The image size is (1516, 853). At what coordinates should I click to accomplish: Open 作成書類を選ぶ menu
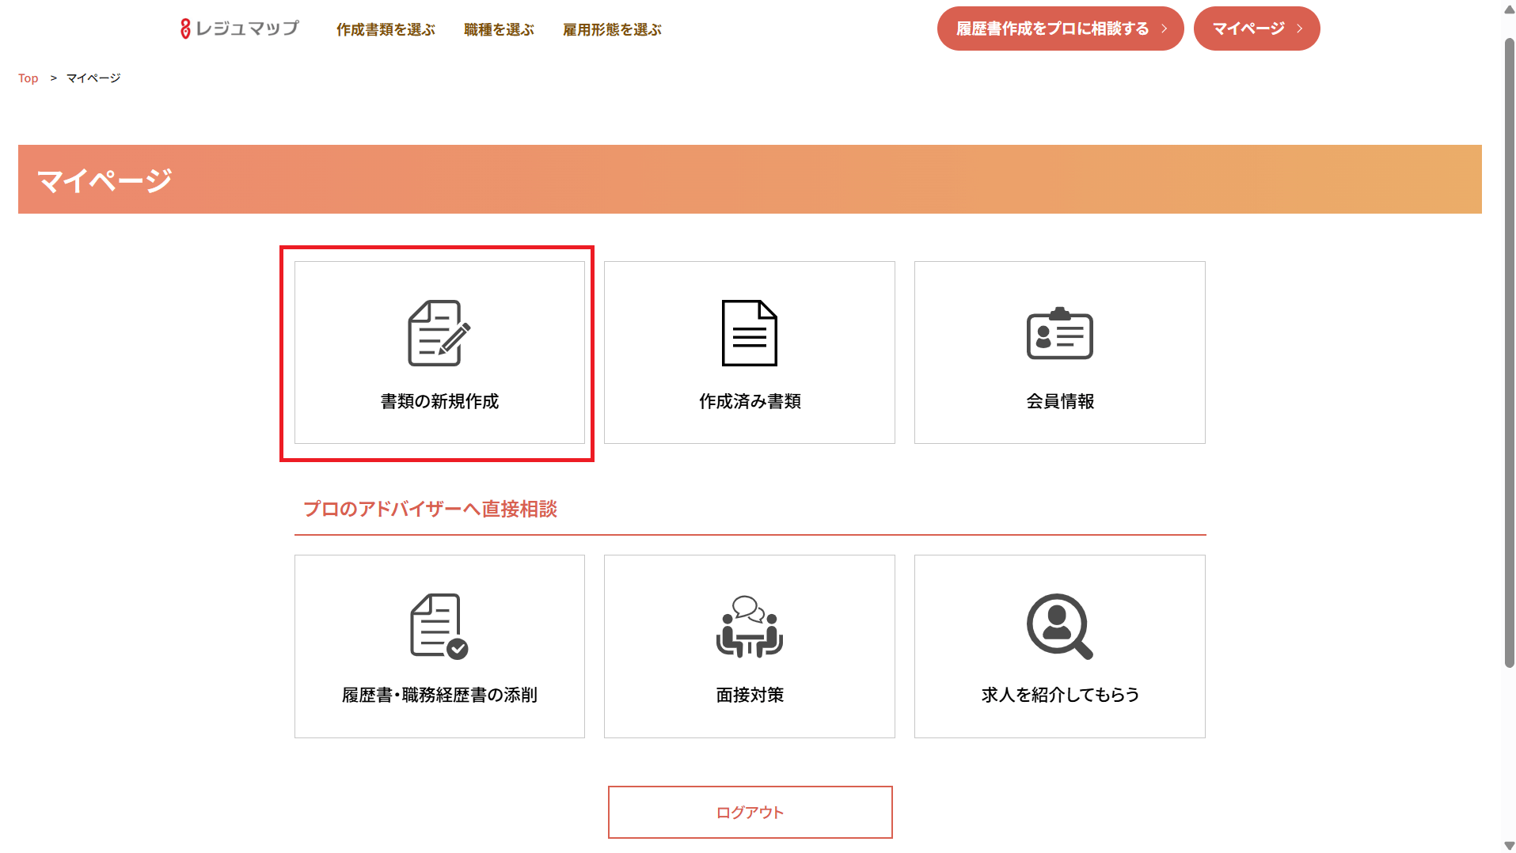click(386, 30)
